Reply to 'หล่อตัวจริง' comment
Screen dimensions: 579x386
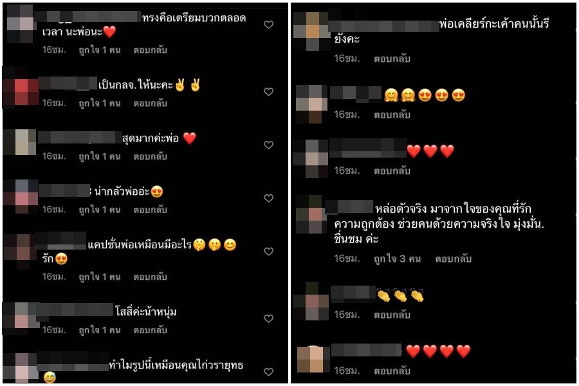pyautogui.click(x=453, y=259)
